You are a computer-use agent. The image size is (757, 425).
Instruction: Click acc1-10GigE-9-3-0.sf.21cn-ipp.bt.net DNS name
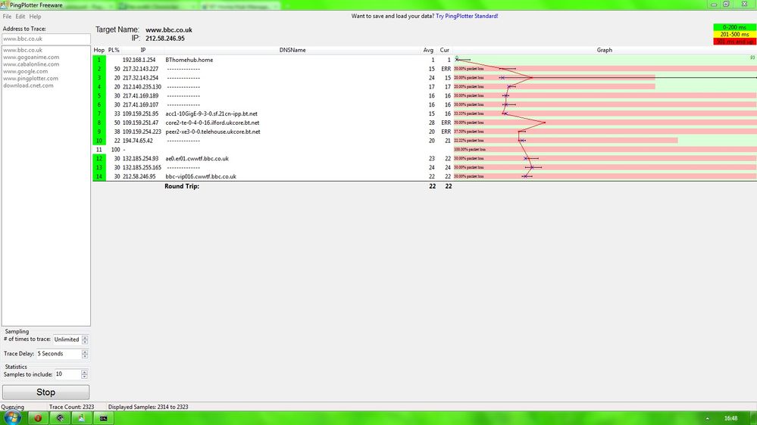(211, 114)
